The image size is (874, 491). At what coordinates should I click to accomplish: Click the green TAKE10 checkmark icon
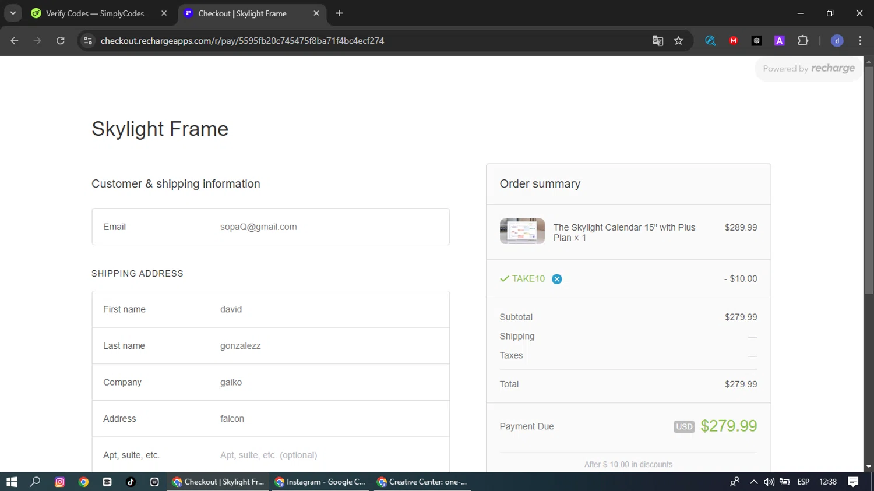point(505,279)
